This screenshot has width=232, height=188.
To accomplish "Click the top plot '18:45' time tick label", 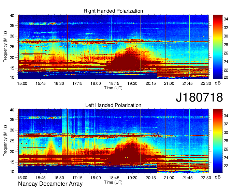I will pyautogui.click(x=114, y=83).
